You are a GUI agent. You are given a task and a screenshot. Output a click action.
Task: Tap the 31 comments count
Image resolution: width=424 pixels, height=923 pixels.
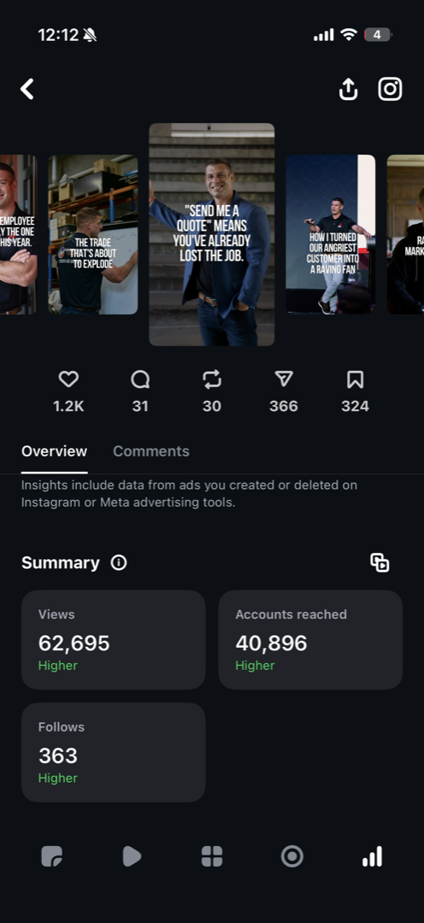(x=140, y=406)
